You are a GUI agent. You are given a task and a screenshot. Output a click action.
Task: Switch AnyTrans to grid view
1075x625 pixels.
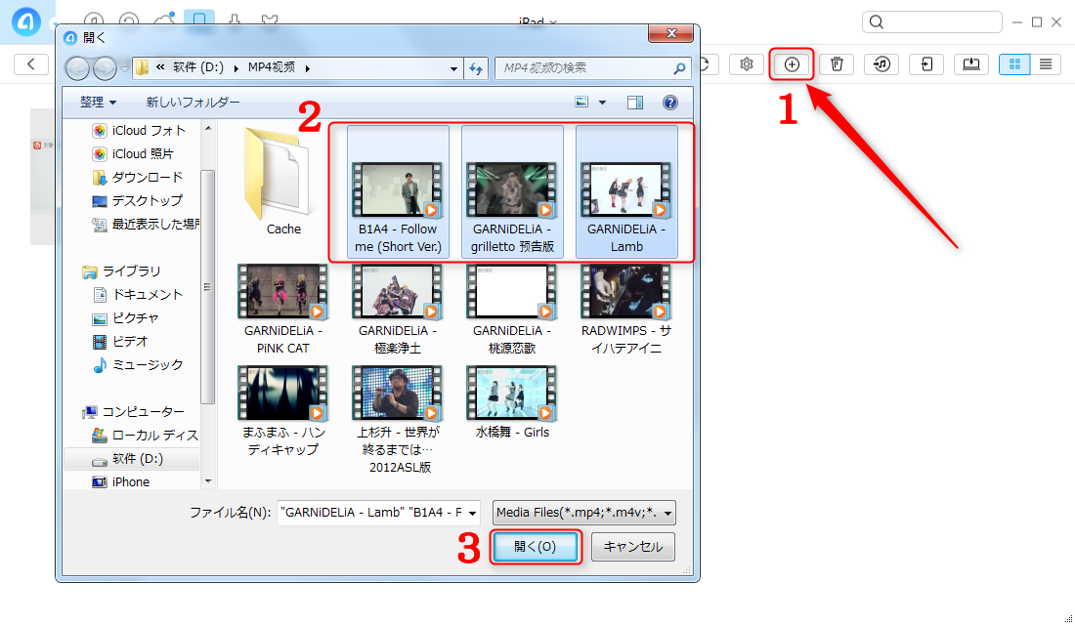[x=1014, y=64]
